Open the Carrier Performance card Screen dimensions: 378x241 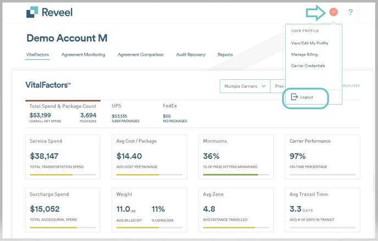pos(323,157)
